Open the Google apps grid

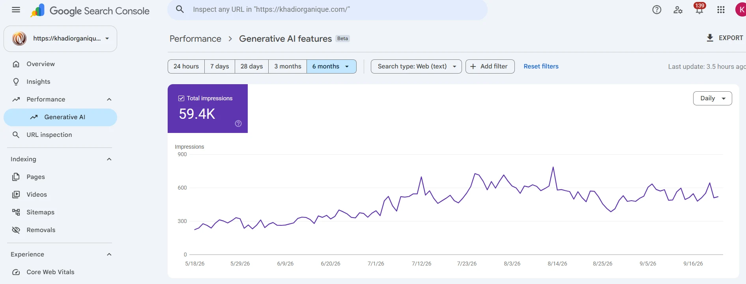(721, 10)
